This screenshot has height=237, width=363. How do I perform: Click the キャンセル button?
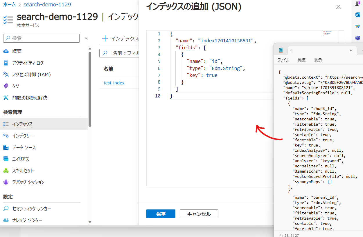(199, 214)
